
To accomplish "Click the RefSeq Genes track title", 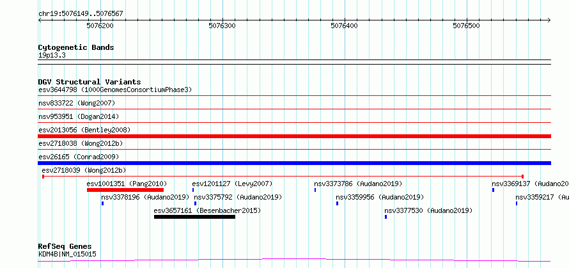I will [x=65, y=247].
